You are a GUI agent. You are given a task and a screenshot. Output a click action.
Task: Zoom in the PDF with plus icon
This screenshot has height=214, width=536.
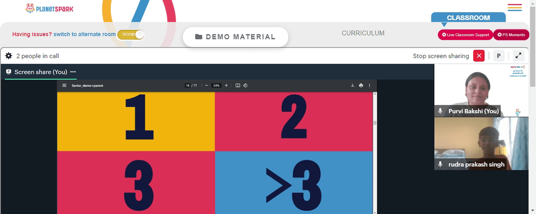(226, 85)
